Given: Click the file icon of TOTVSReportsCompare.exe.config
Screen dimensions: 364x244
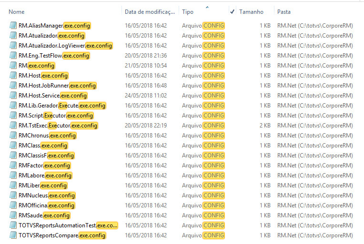Looking at the screenshot, I should pos(13,235).
